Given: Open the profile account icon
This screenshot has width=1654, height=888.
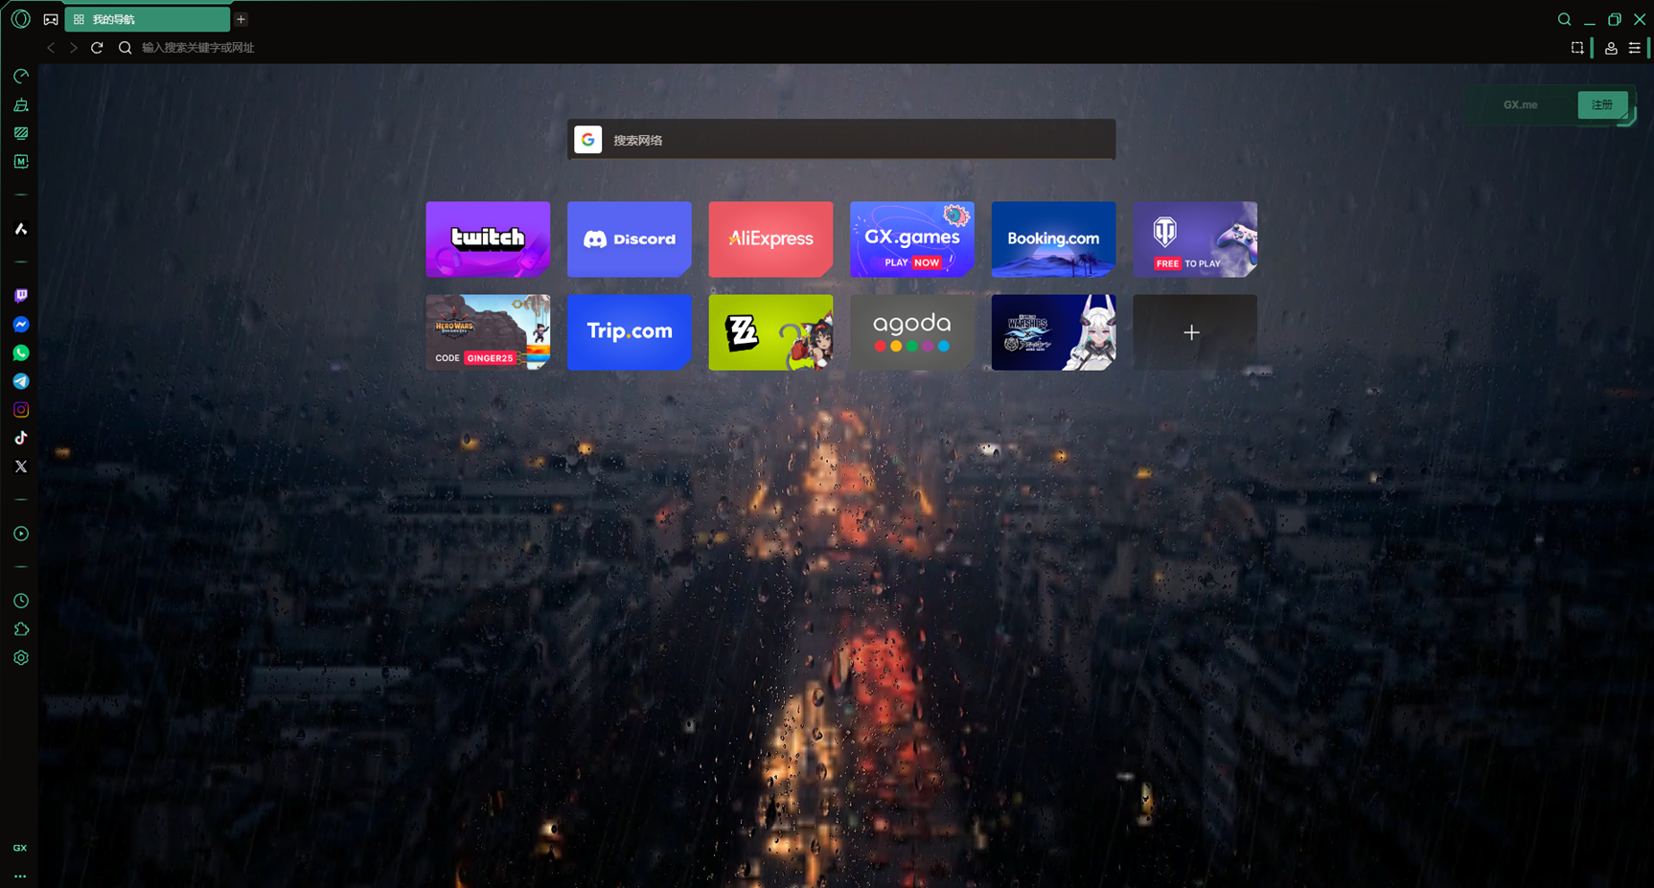Looking at the screenshot, I should 1611,48.
